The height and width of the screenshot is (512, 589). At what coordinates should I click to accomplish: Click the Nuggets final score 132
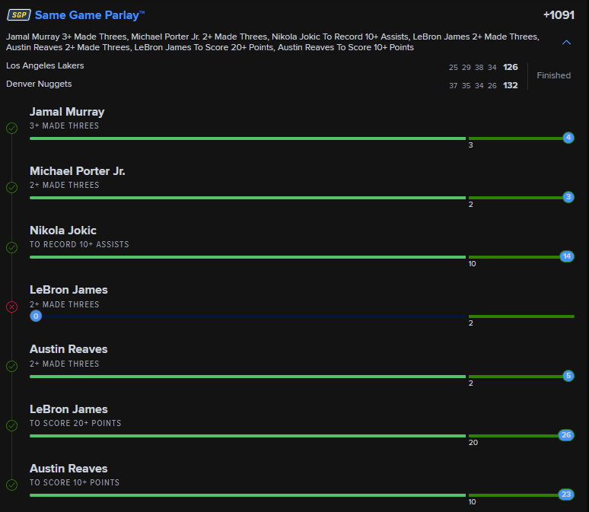pyautogui.click(x=510, y=85)
